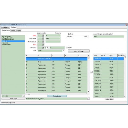This screenshot has width=128, height=128.
Task: Click the transfer arrows button between tables
Action: [91, 72]
